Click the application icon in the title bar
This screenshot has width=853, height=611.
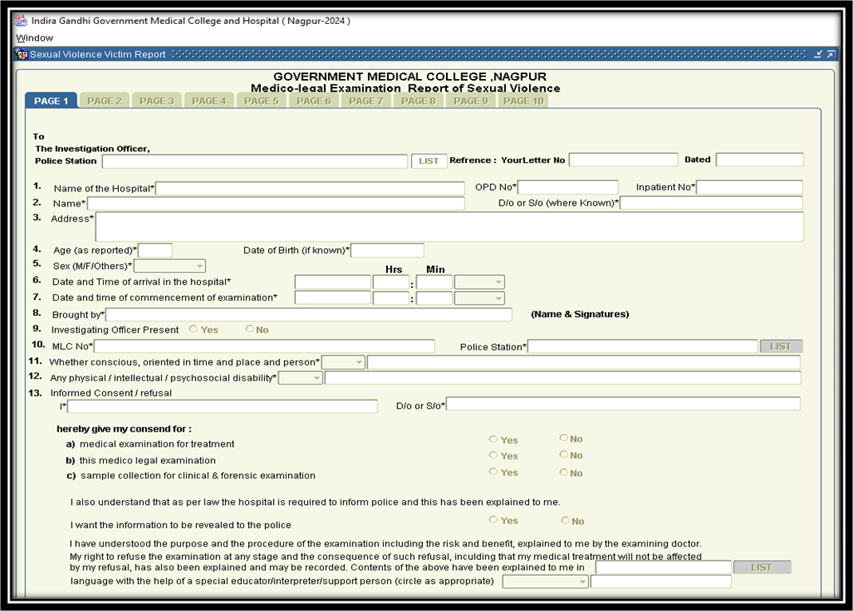[22, 21]
